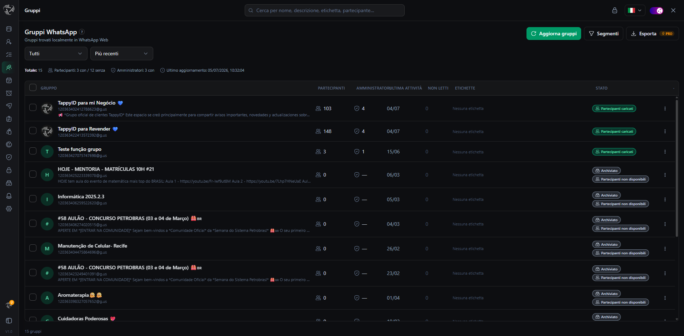The width and height of the screenshot is (684, 336).
Task: Open the add contact sidebar icon
Action: tap(9, 42)
